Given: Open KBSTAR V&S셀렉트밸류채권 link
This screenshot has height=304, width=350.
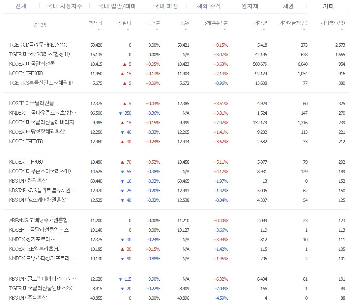Looking at the screenshot, I should coord(42,191).
